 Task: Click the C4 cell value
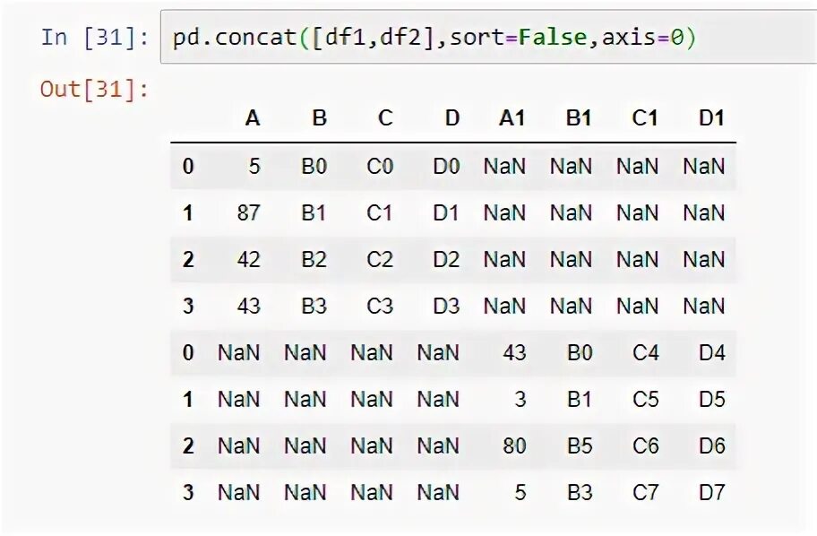(646, 353)
